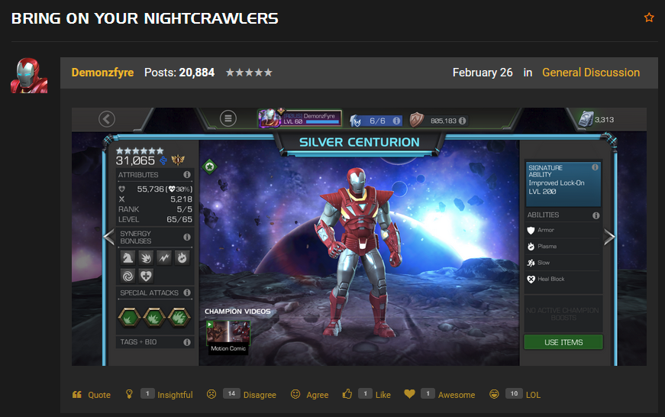Click the 6/6 energy info icon
The width and height of the screenshot is (665, 417).
click(396, 121)
